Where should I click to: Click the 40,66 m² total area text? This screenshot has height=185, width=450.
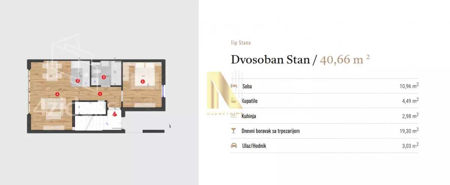[x=345, y=60]
